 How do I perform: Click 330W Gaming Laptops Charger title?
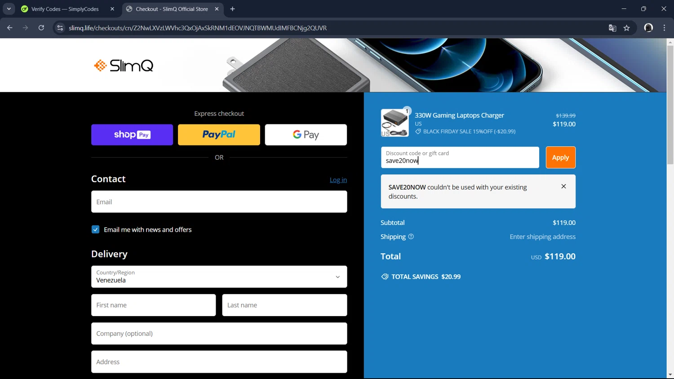click(x=459, y=115)
